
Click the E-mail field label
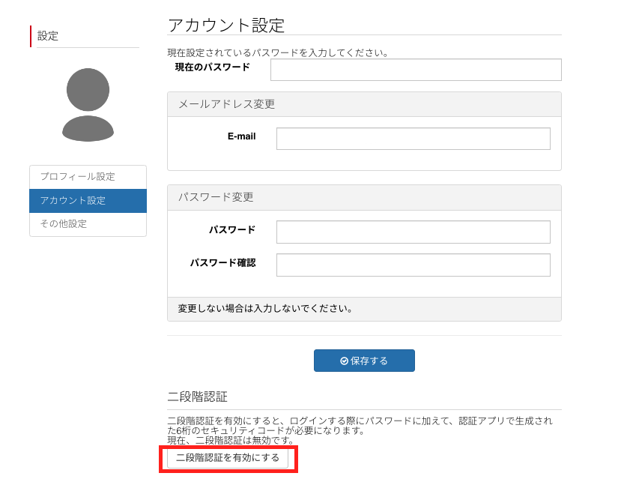click(x=241, y=136)
